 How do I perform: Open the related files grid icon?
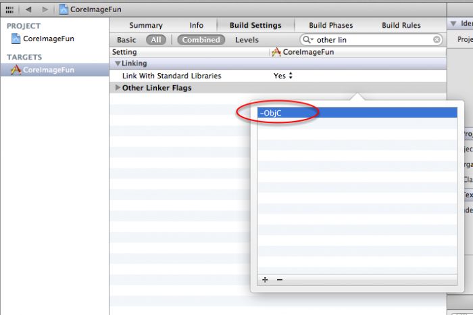(9, 9)
